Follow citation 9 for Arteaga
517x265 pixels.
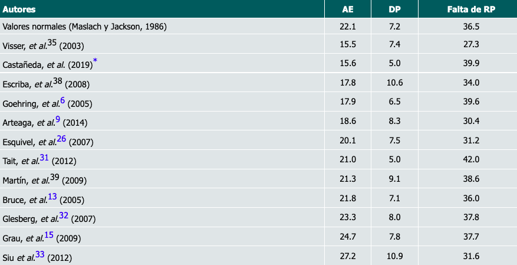tap(58, 120)
